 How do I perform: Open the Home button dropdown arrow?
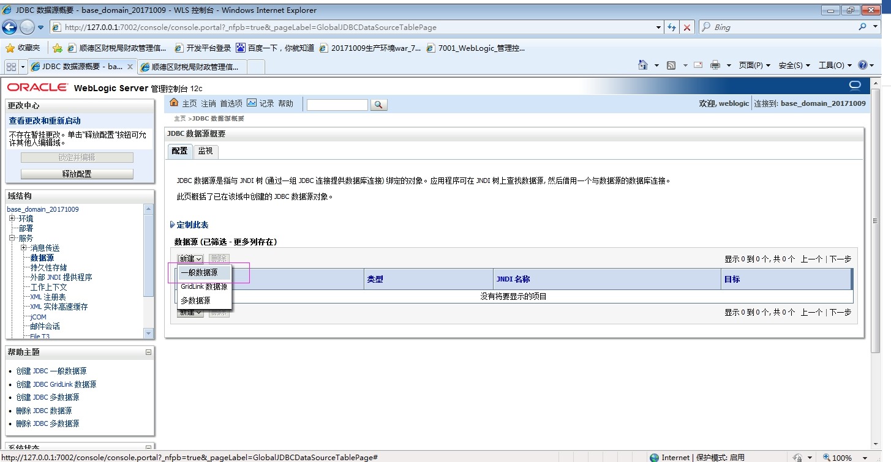(x=656, y=65)
